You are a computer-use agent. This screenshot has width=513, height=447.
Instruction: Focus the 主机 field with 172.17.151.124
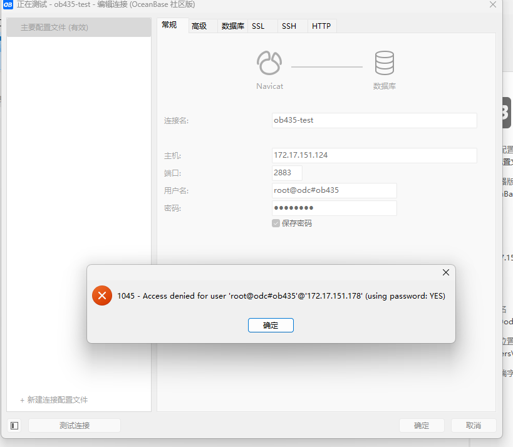375,155
